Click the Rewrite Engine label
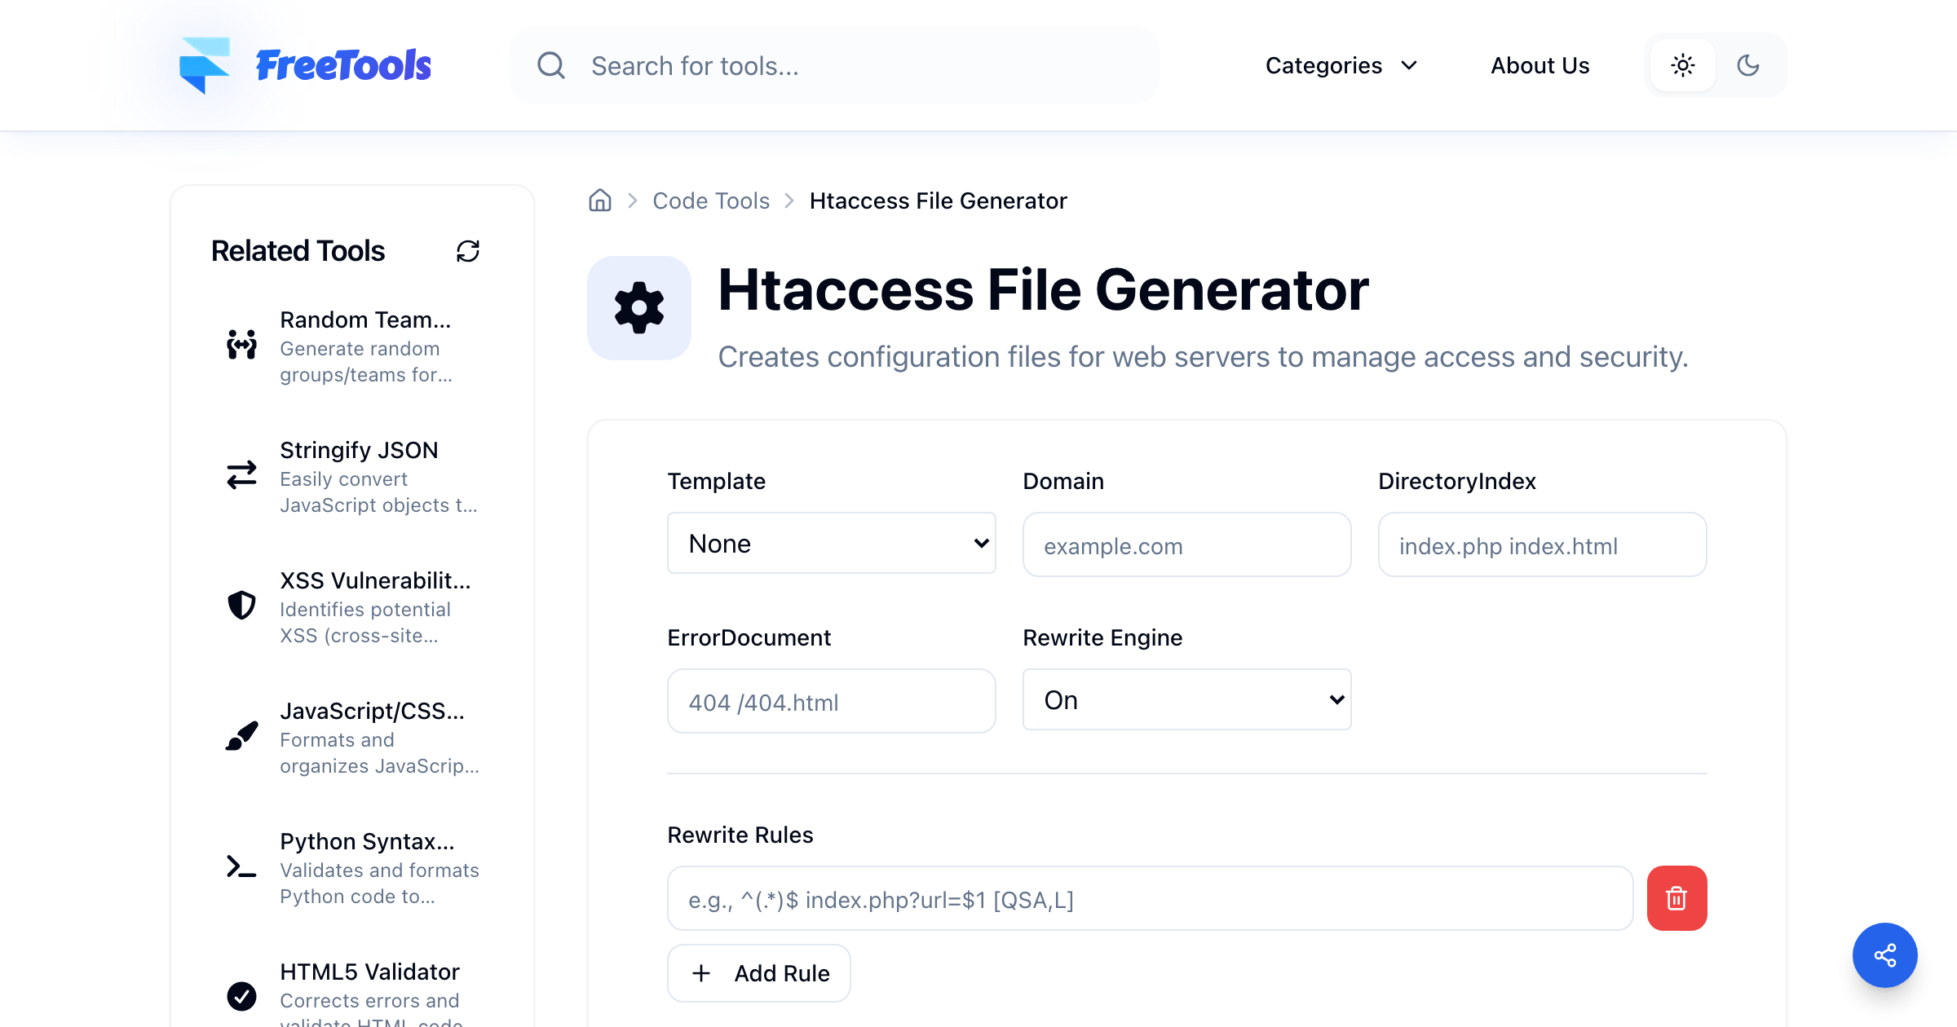This screenshot has width=1957, height=1027. [1103, 637]
